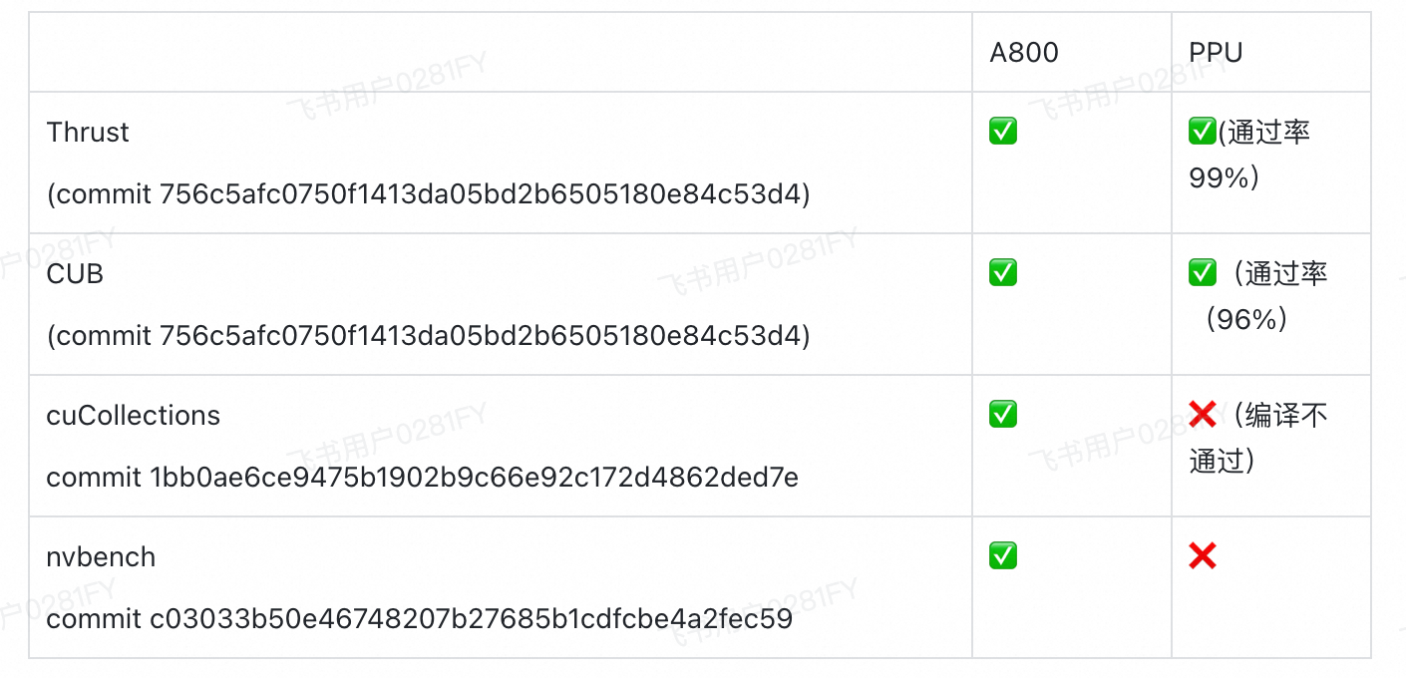
Task: Click the green checkmark in CUB PPU cell
Action: tap(1203, 272)
